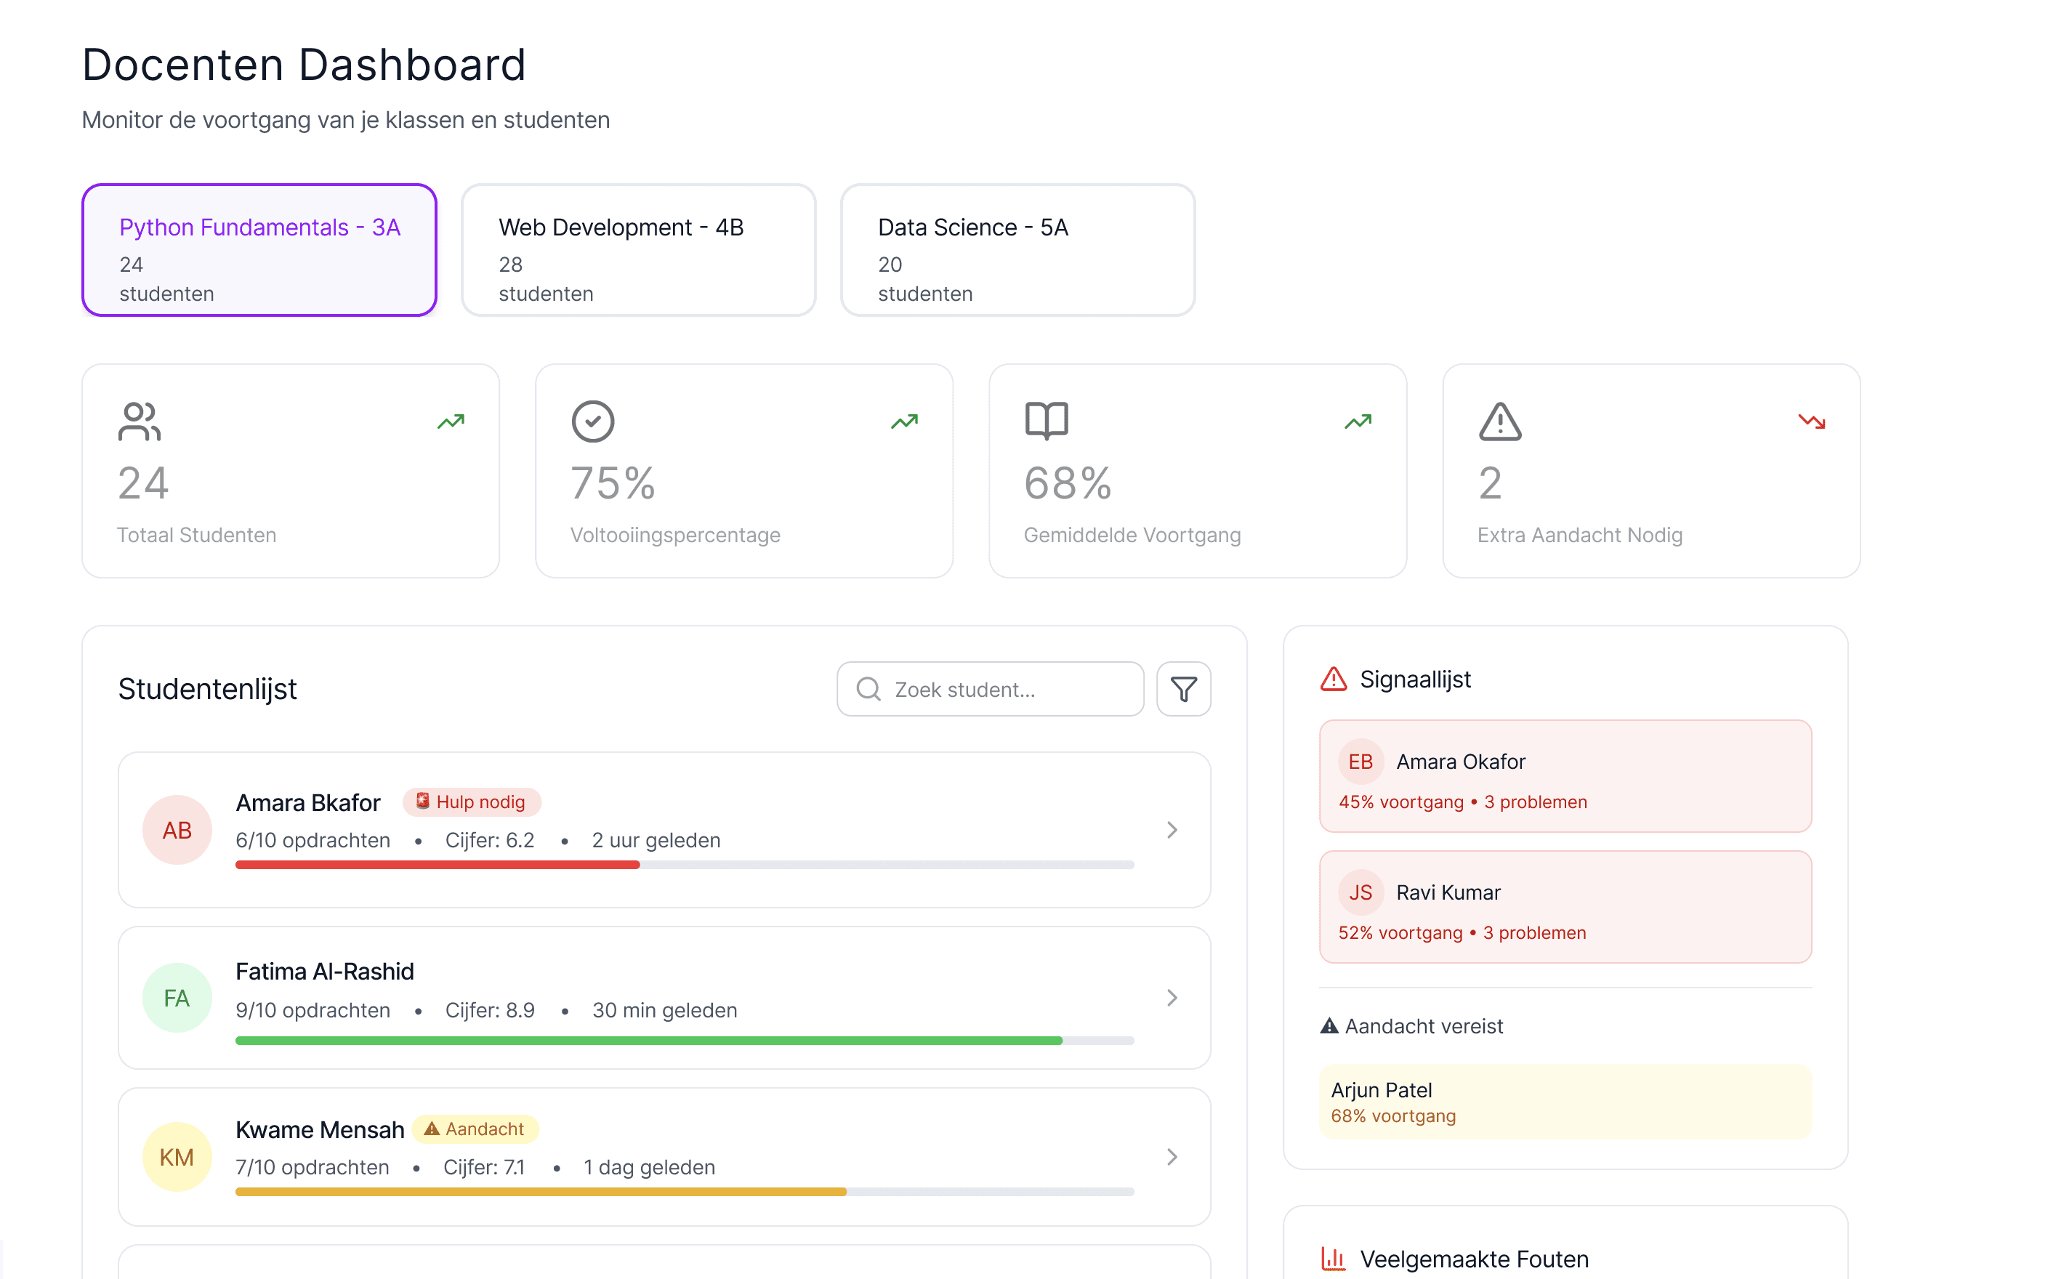This screenshot has width=2048, height=1279.
Task: Click the chart icon next to Veelgemaakte Fouten
Action: pos(1333,1259)
